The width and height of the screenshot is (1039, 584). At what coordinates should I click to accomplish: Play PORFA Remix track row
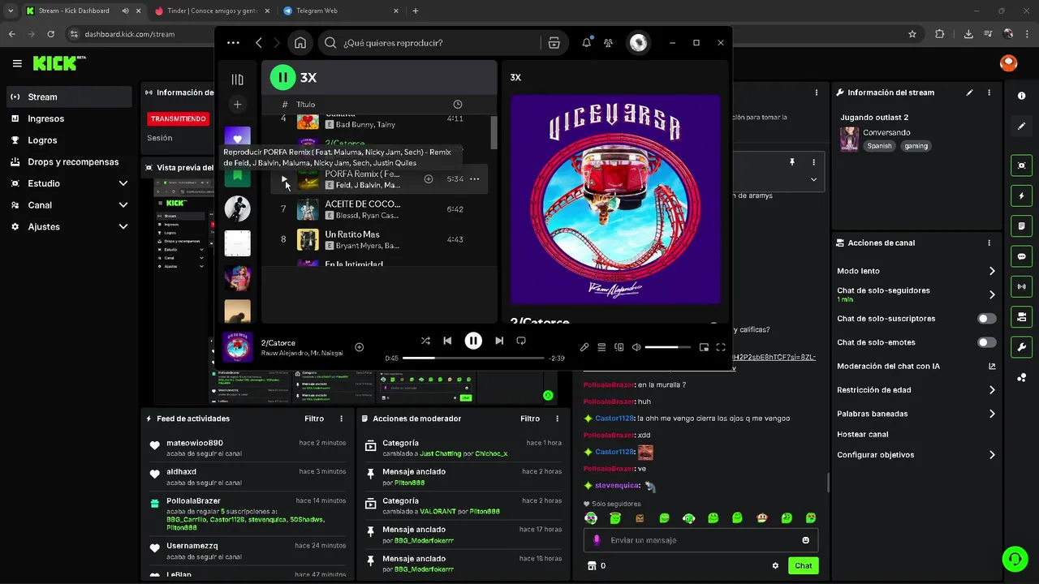point(284,179)
